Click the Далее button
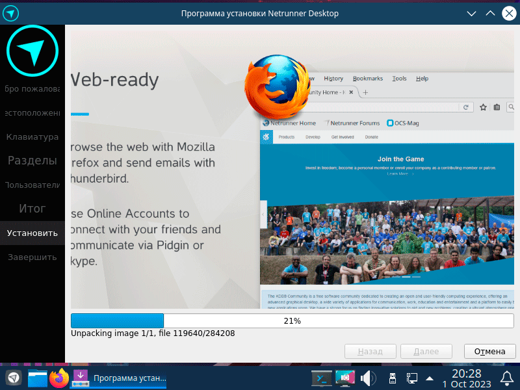The height and width of the screenshot is (390, 520). pyautogui.click(x=426, y=351)
